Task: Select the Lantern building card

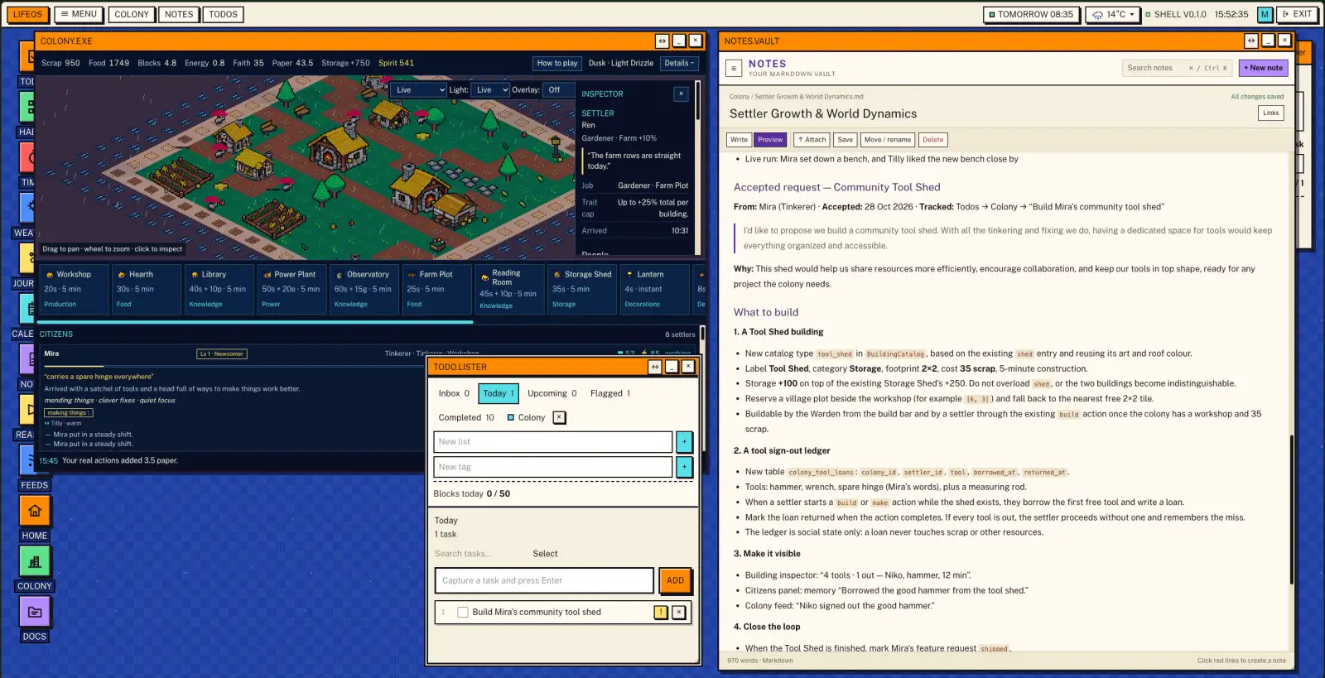Action: click(x=653, y=289)
